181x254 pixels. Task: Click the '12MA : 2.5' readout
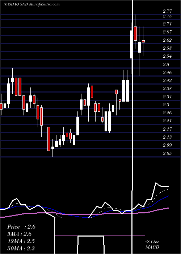(21, 241)
